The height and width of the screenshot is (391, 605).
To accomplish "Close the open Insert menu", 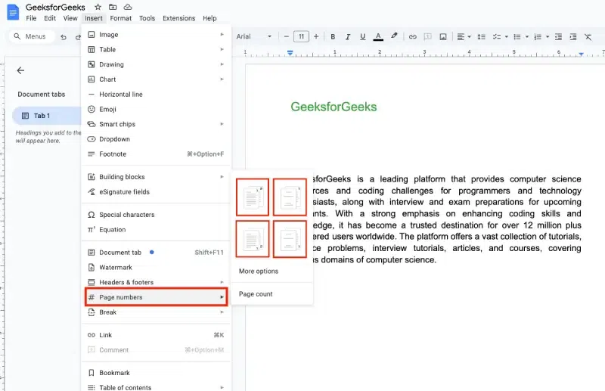I will (x=94, y=18).
